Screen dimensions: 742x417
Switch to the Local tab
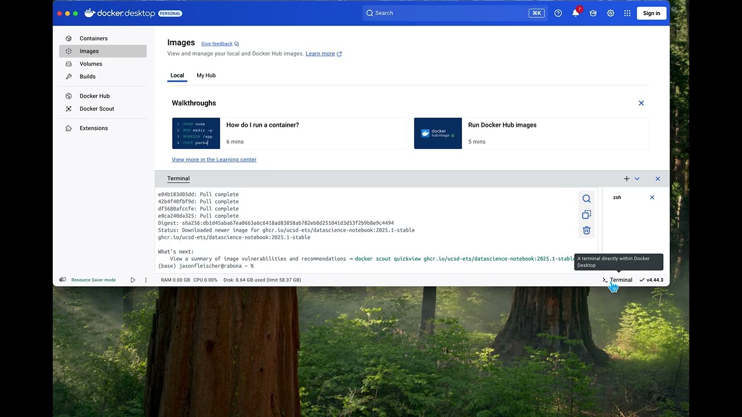pyautogui.click(x=177, y=75)
